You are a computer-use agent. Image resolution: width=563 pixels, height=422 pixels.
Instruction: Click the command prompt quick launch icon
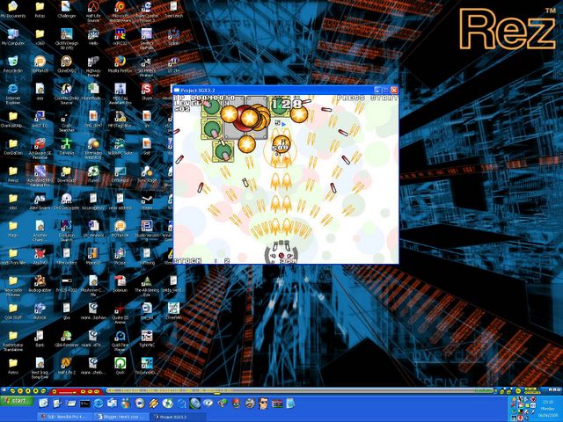click(84, 404)
